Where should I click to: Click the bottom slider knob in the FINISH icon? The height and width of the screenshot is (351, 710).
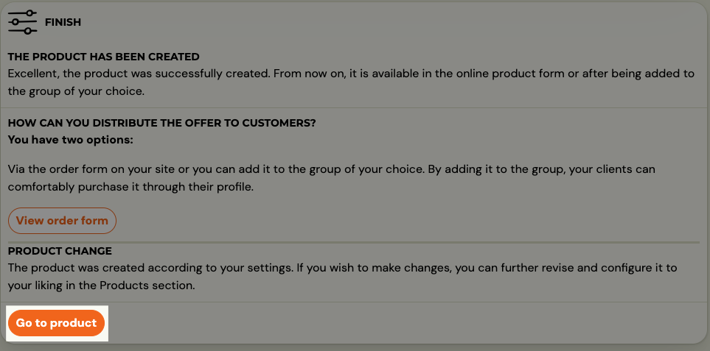click(27, 31)
